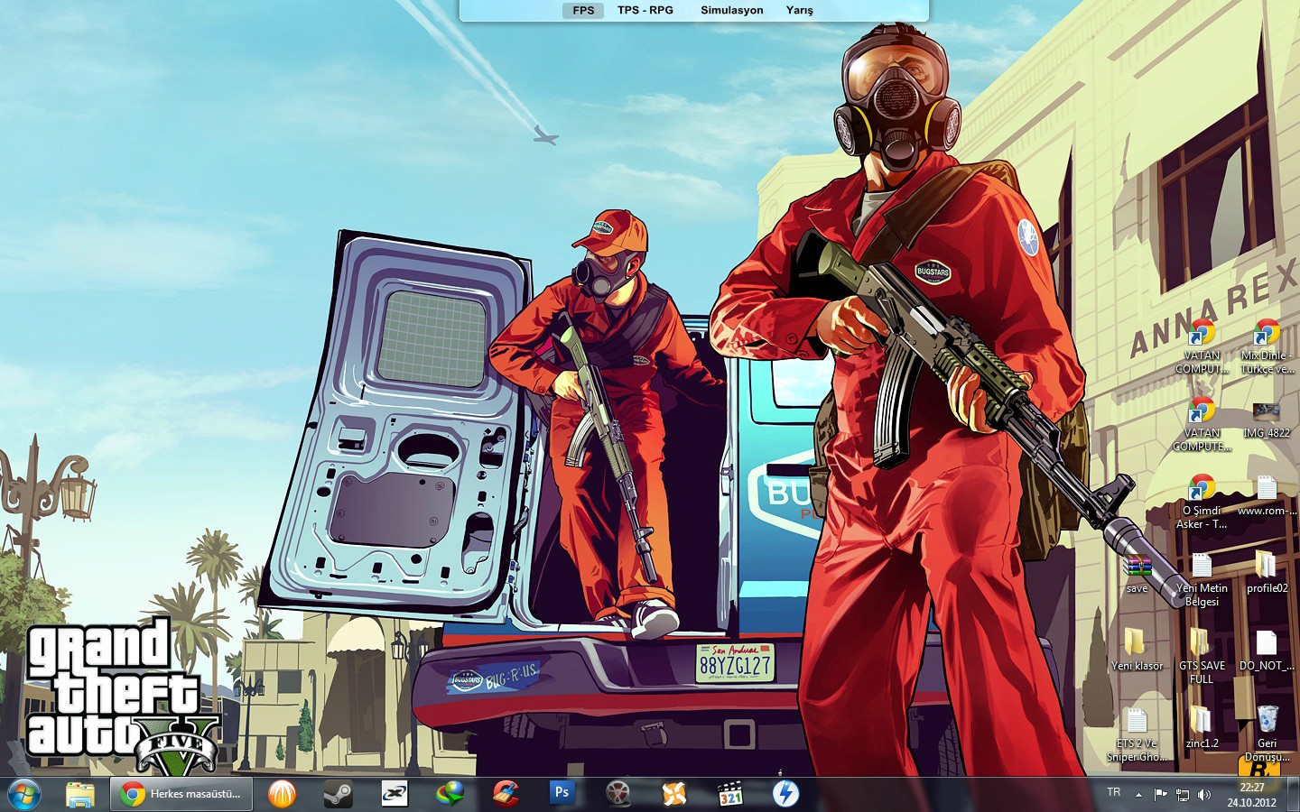Open Internet Download Manager taskbar icon

(450, 795)
